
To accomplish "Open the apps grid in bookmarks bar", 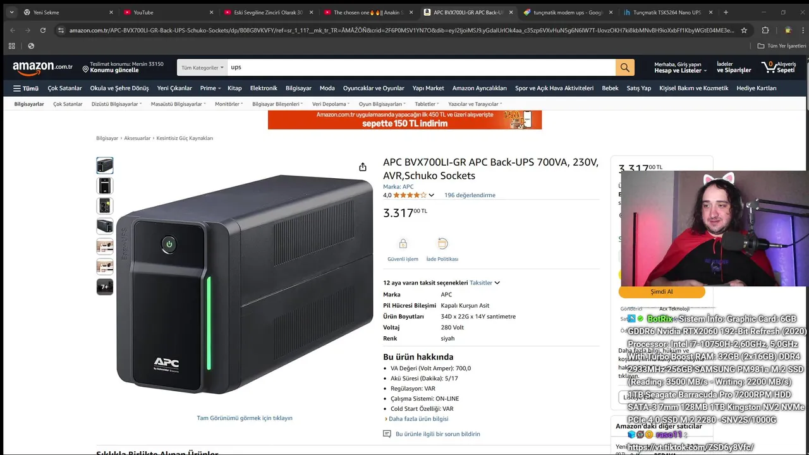I will [11, 45].
